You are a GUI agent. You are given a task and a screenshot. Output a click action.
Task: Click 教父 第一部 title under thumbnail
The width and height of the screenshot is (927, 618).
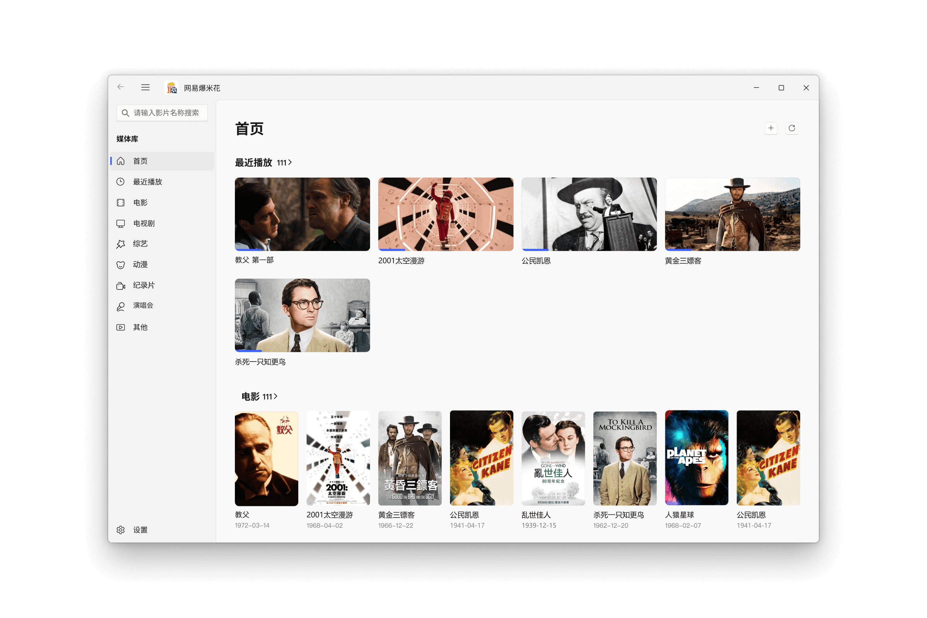click(x=254, y=260)
